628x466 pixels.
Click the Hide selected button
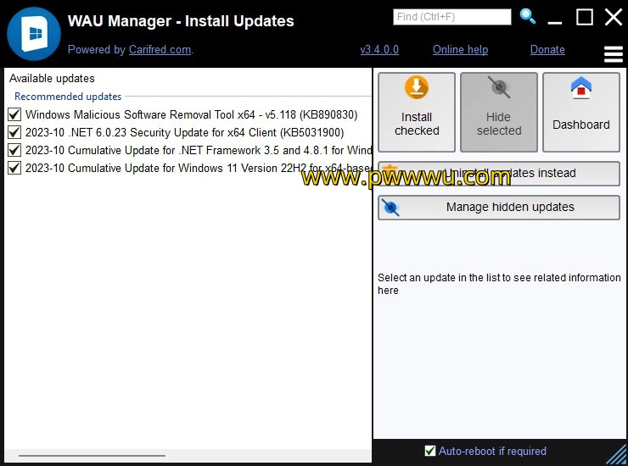click(x=499, y=112)
